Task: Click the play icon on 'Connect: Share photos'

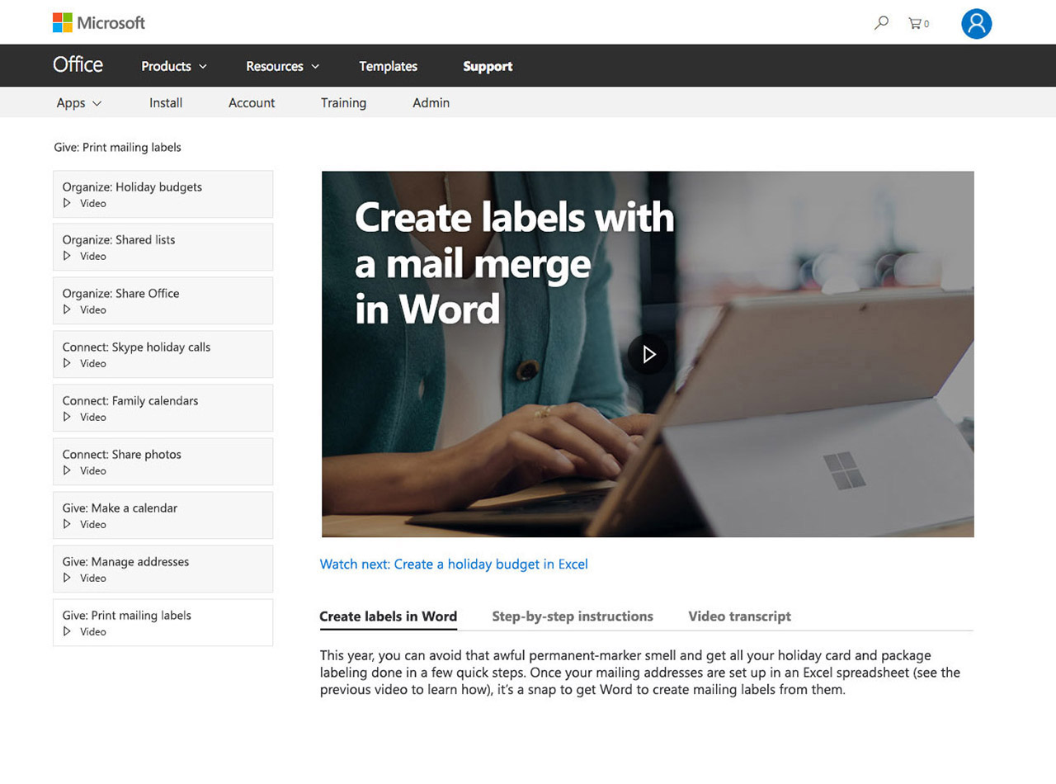Action: (66, 470)
